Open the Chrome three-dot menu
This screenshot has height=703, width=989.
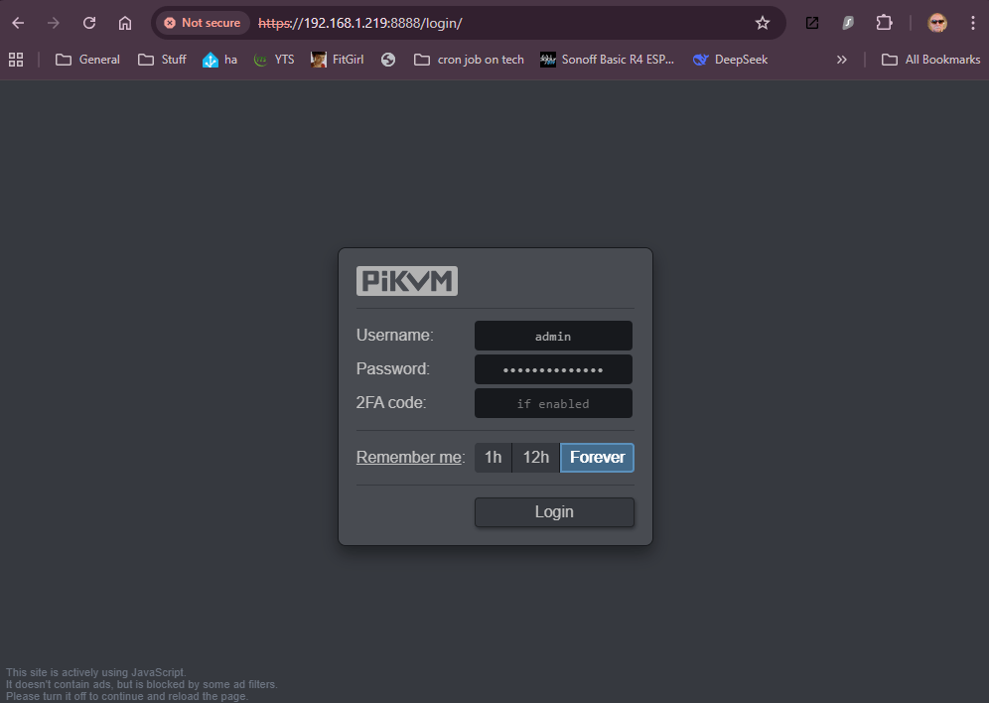972,23
